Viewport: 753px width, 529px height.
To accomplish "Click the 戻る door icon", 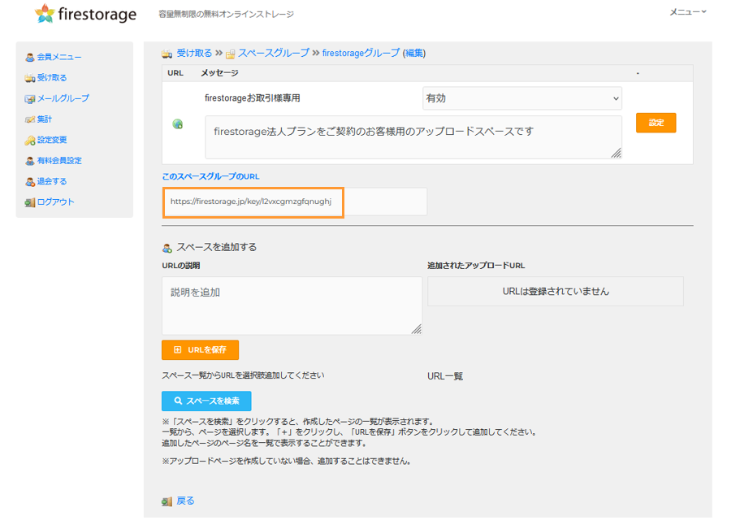I will (167, 501).
